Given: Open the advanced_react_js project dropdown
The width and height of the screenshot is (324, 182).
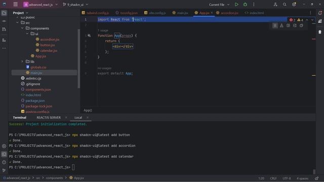Looking at the screenshot, I should (x=40, y=5).
